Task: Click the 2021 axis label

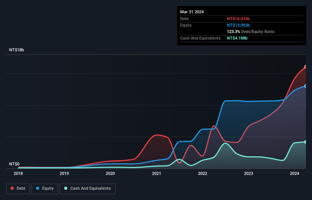Action: [157, 173]
